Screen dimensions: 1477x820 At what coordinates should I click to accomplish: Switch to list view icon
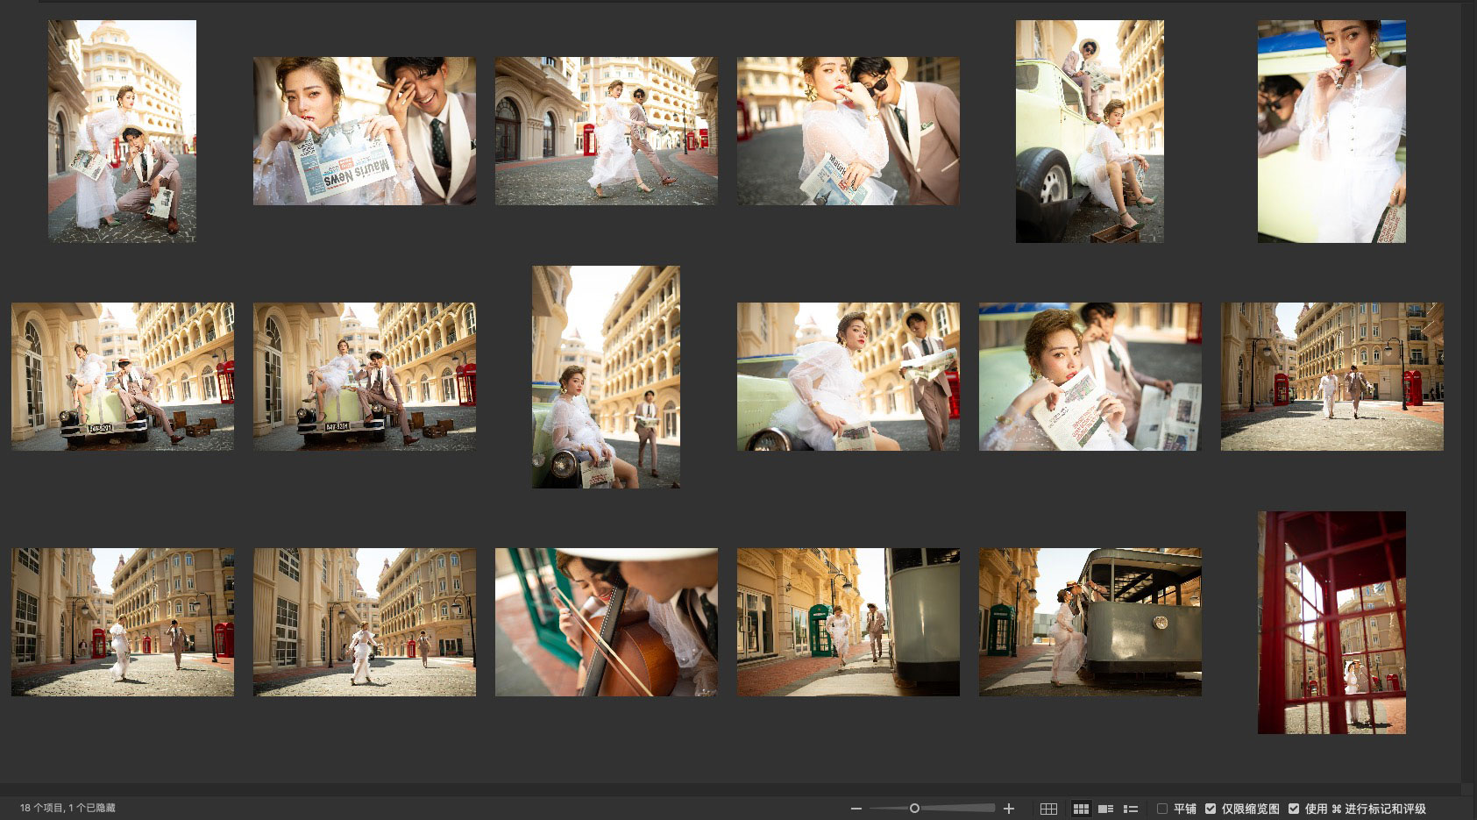click(1131, 809)
